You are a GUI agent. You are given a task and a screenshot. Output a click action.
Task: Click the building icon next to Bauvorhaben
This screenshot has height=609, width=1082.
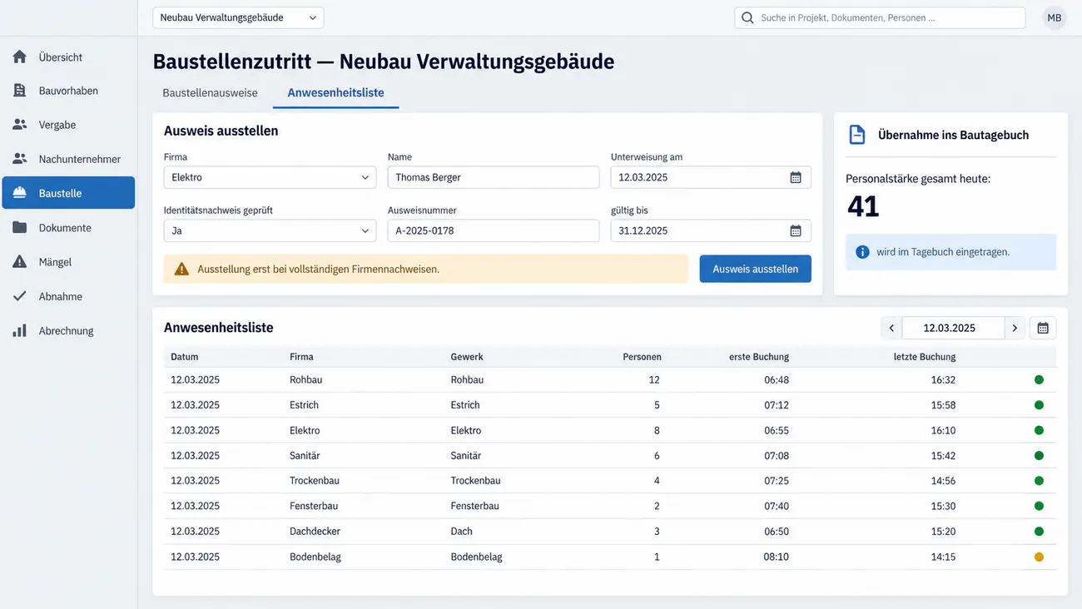[x=20, y=91]
